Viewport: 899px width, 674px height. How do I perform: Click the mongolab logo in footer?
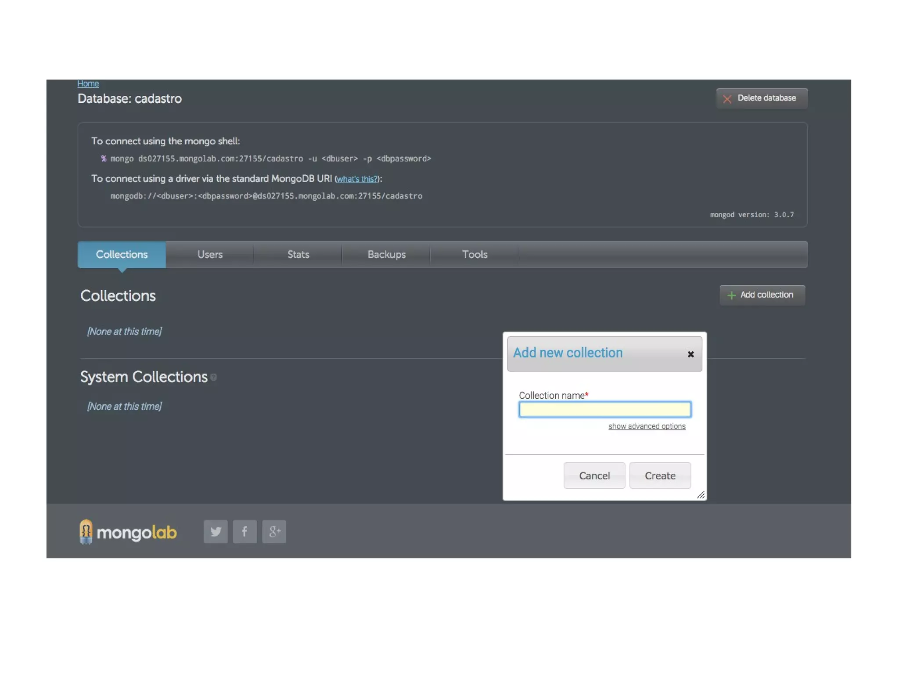click(x=128, y=532)
